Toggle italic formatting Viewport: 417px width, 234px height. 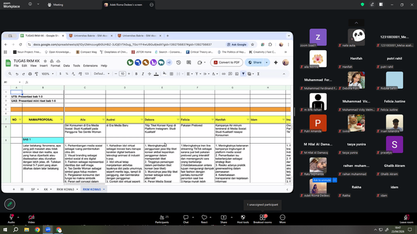pos(143,73)
